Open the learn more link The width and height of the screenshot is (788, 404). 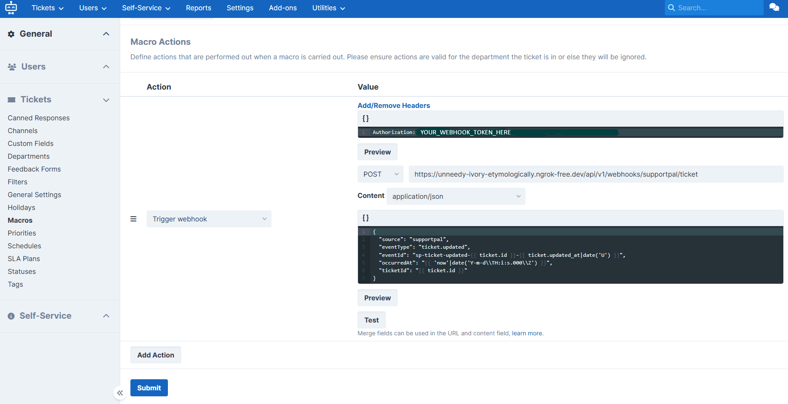(x=528, y=333)
